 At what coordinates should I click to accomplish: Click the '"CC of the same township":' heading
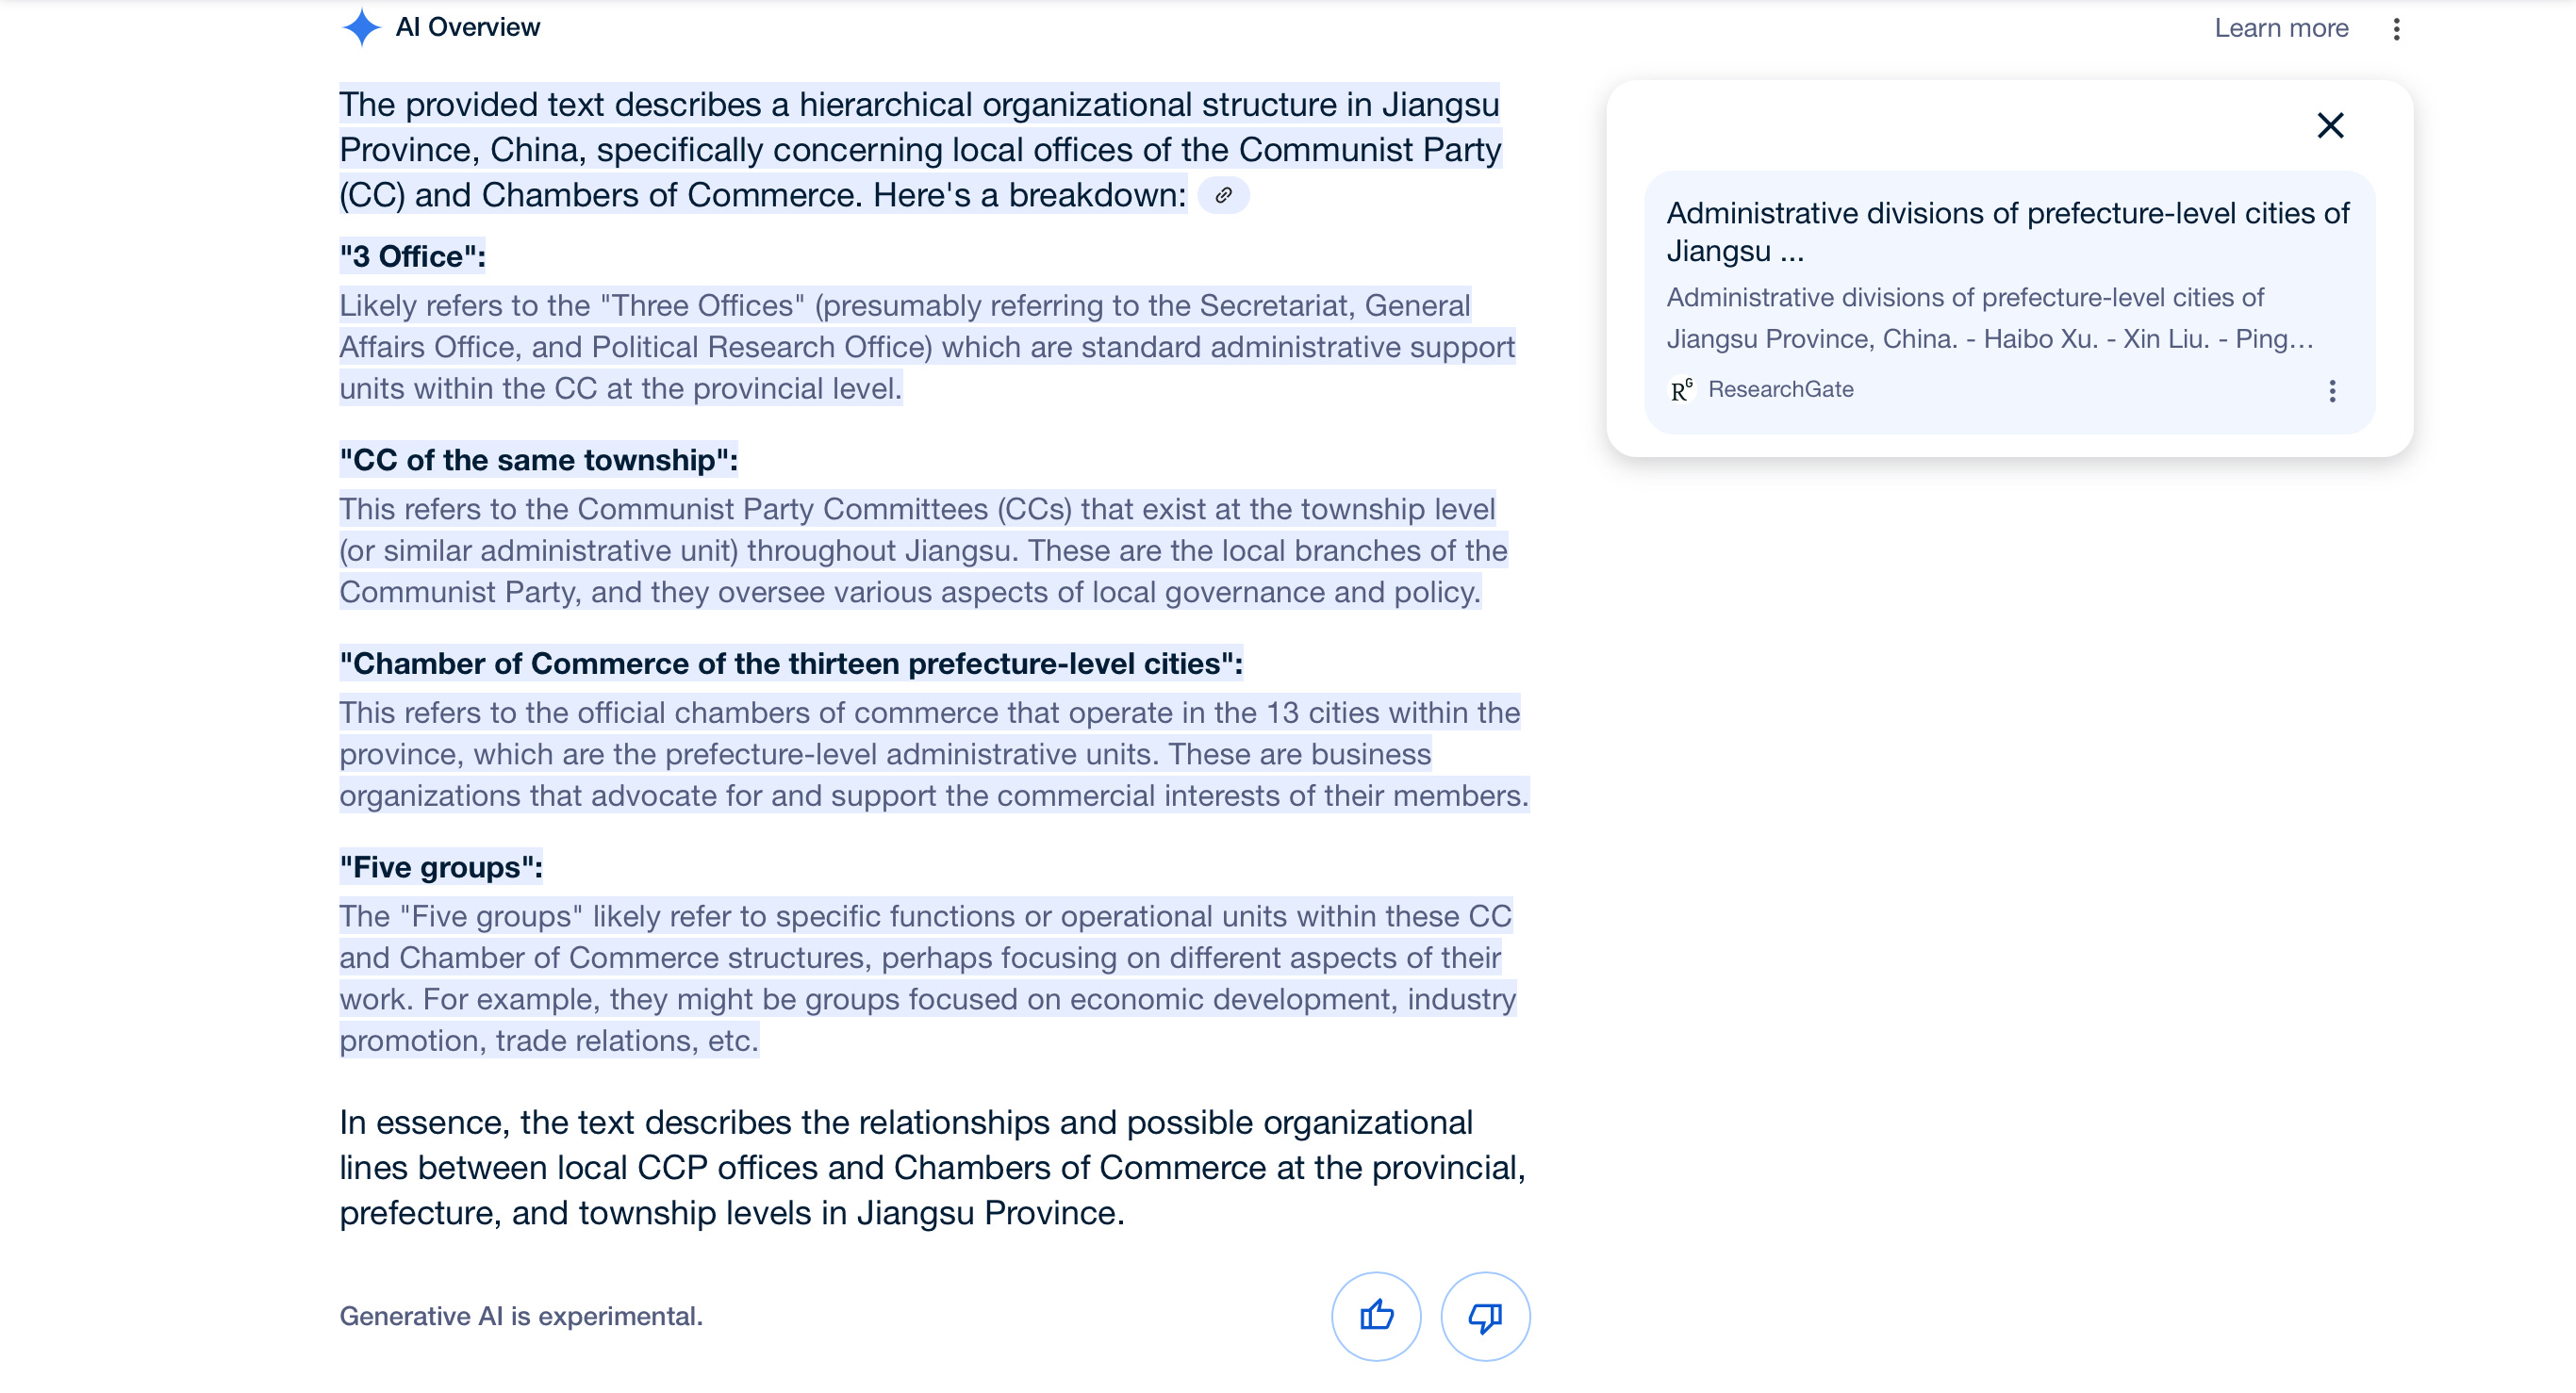pos(538,460)
